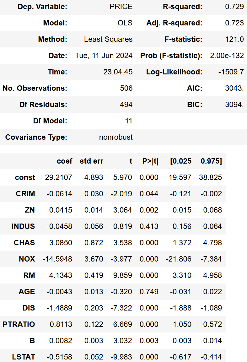Select the Covariance Type value nonrobust
This screenshot has height=362, width=247.
116,138
